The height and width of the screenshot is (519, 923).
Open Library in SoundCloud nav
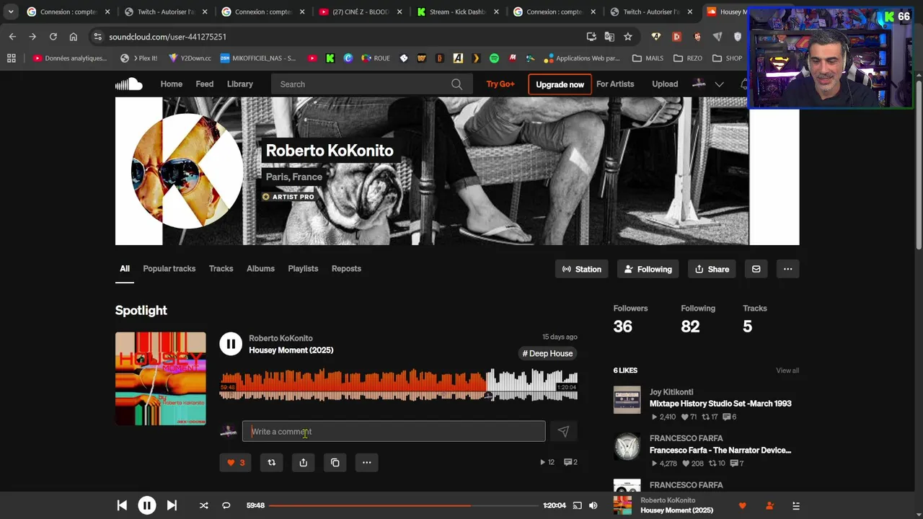[240, 84]
